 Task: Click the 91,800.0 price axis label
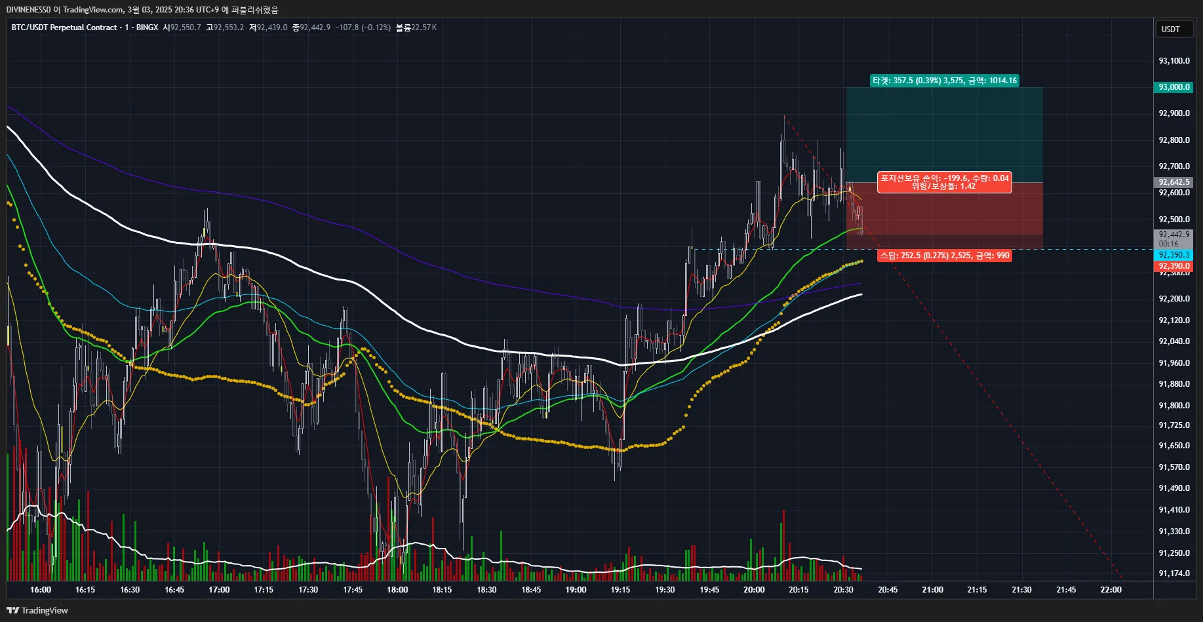pyautogui.click(x=1174, y=406)
